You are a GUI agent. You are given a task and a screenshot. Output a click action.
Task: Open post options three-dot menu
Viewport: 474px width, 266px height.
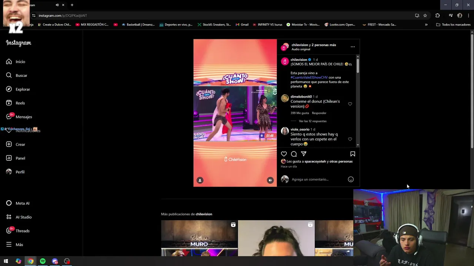click(353, 47)
